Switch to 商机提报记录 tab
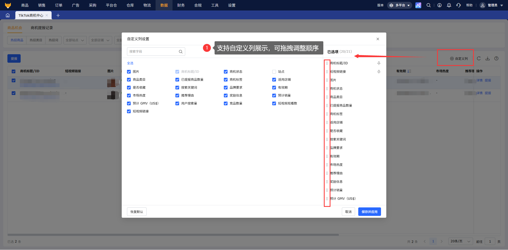This screenshot has width=508, height=250. [42, 28]
